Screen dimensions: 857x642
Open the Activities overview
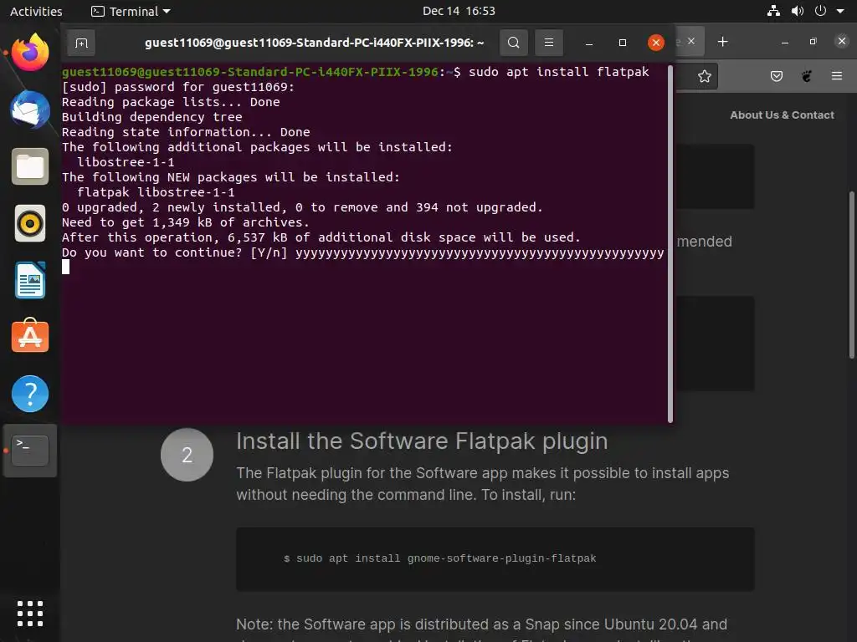tap(36, 11)
